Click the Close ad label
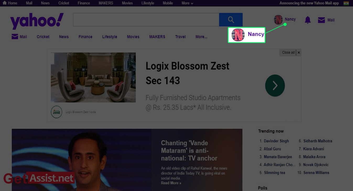This screenshot has width=353, height=191. coord(288,52)
